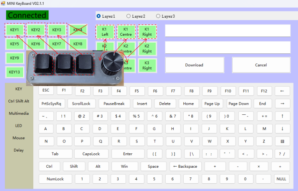Switch to Layer2 option
The width and height of the screenshot is (298, 191).
pyautogui.click(x=128, y=16)
